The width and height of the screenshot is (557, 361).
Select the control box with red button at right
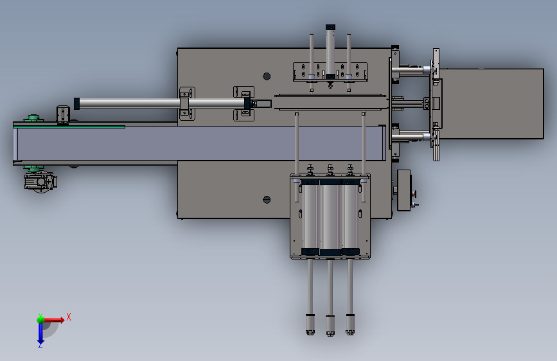(405, 190)
